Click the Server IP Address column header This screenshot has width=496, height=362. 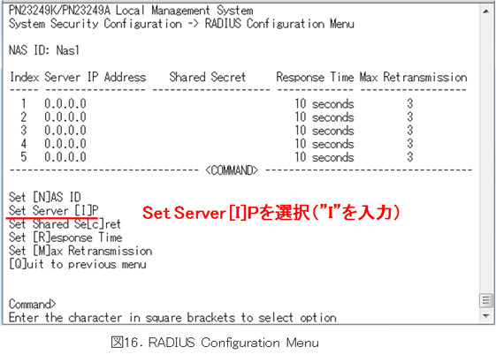pos(95,77)
